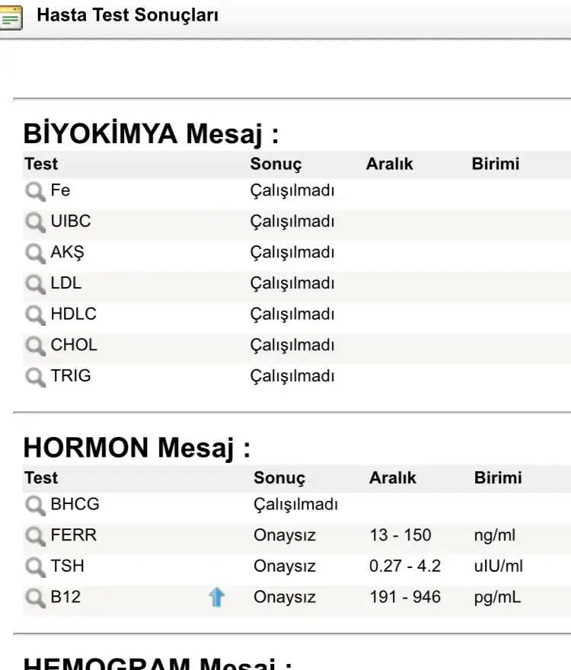Click magnifier icon next to FERR
This screenshot has width=571, height=670.
[35, 536]
